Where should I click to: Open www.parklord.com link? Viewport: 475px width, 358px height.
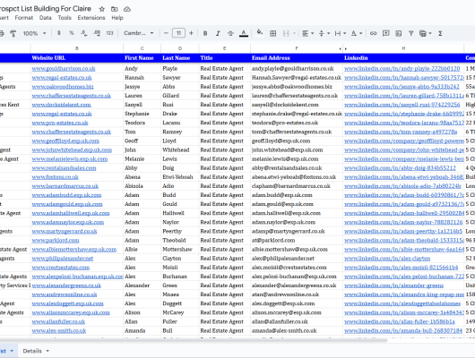(56, 240)
